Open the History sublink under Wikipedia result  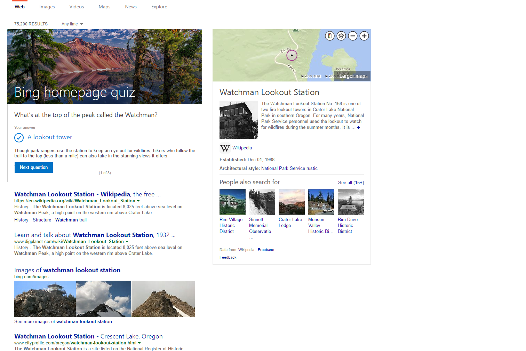(x=21, y=220)
